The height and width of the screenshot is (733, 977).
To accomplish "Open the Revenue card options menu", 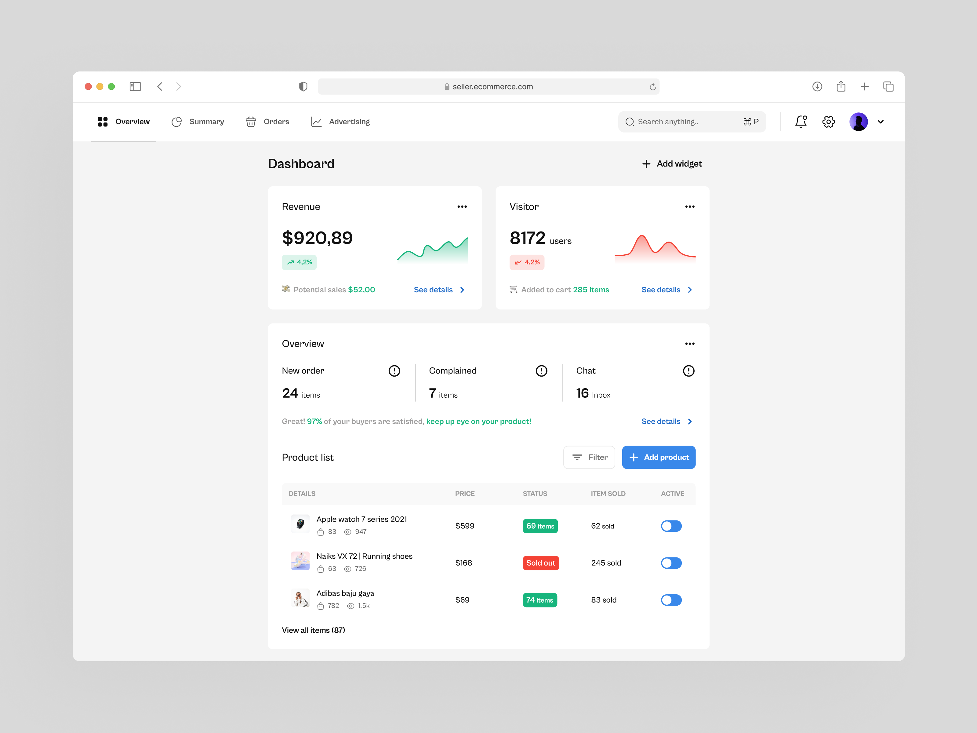I will coord(462,206).
